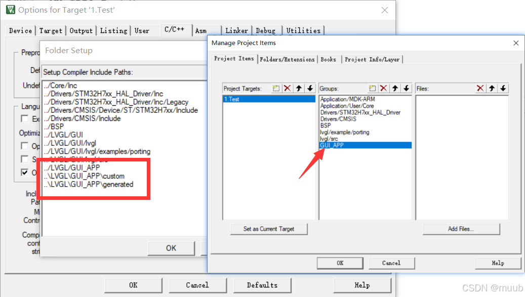
Task: Open the Debug tab in Options dialog
Action: [x=266, y=30]
